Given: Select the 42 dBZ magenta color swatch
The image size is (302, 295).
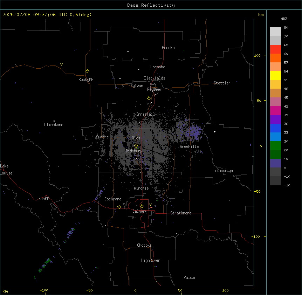Looking at the screenshot, I should click(275, 110).
